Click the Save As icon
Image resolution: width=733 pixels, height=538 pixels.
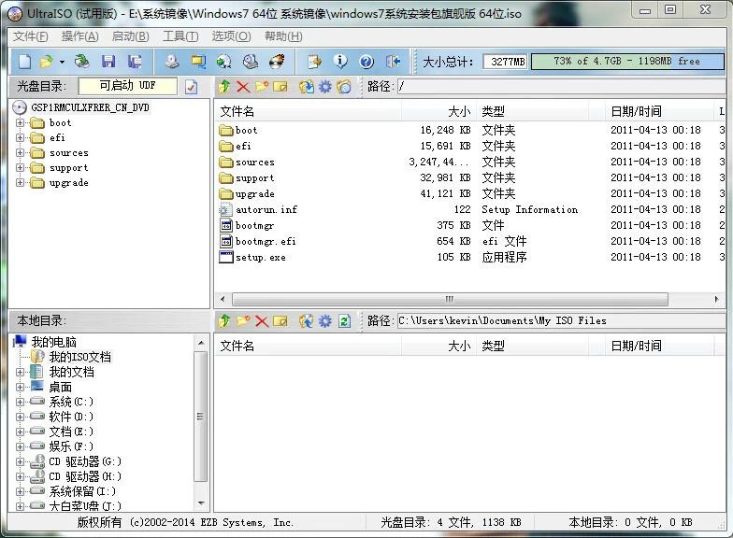pos(136,62)
